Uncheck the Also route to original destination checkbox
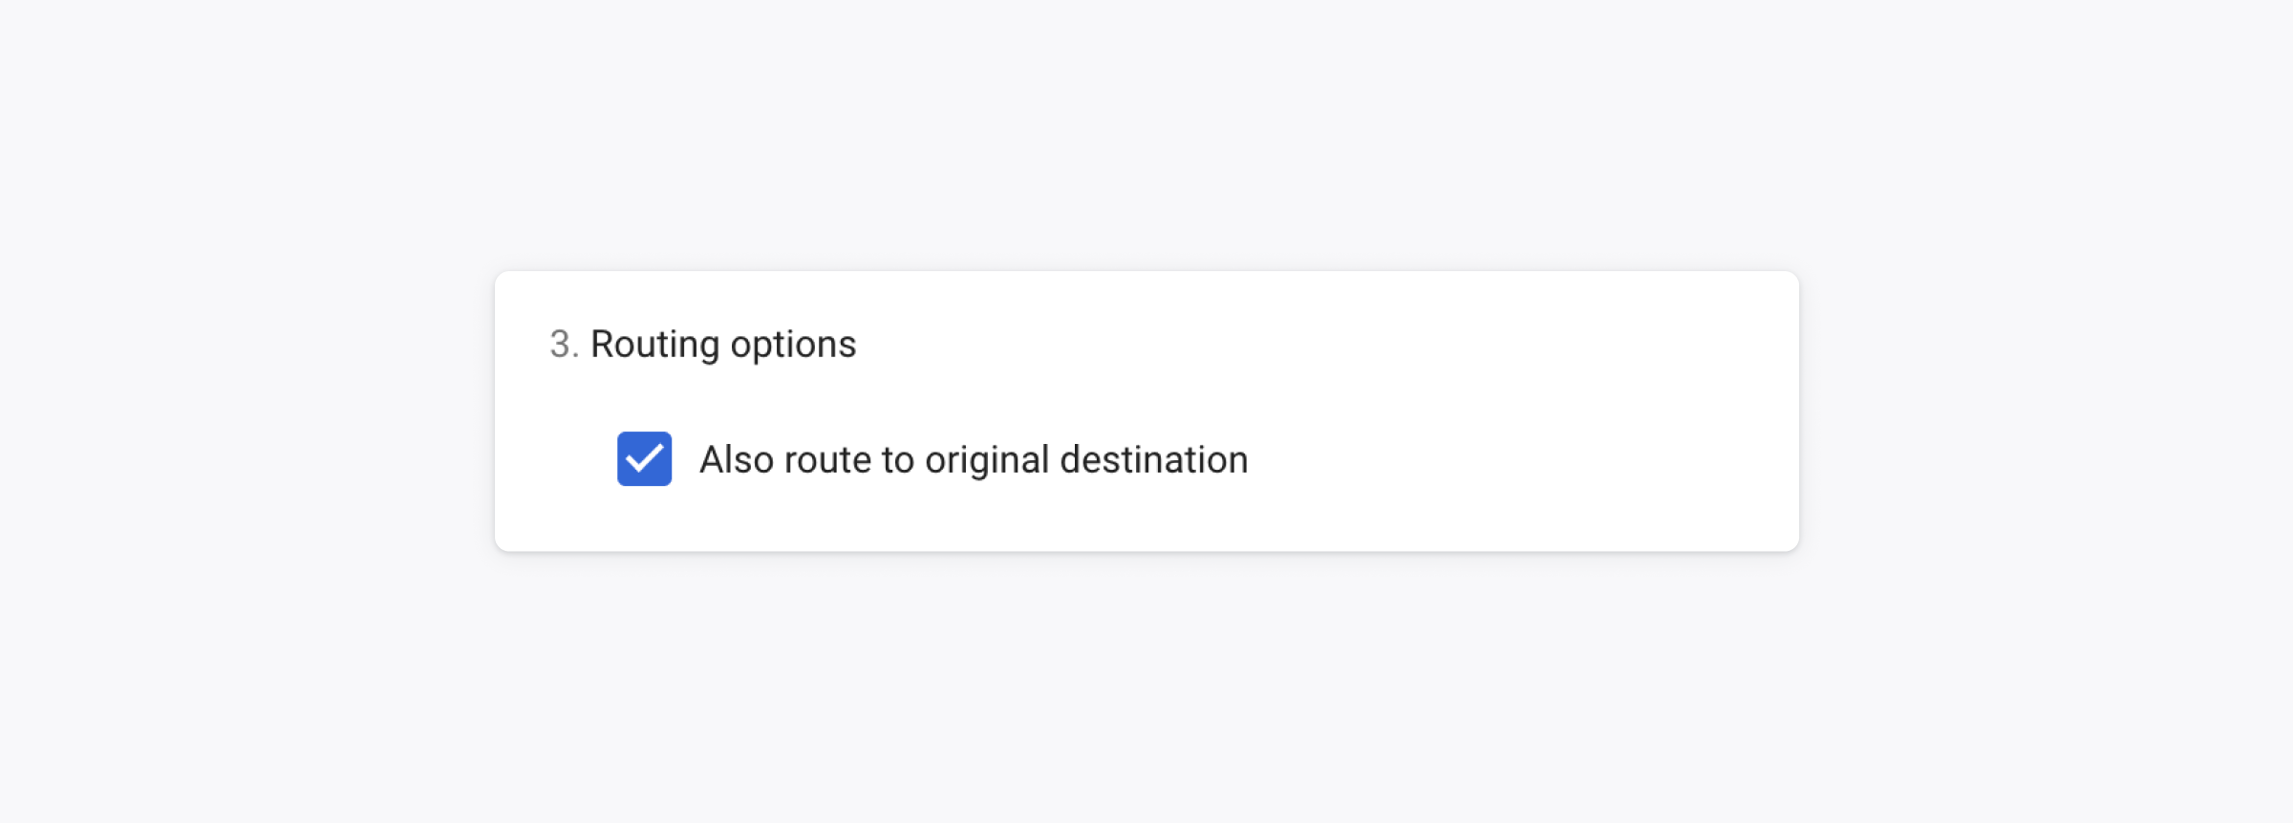The width and height of the screenshot is (2293, 823). (644, 459)
